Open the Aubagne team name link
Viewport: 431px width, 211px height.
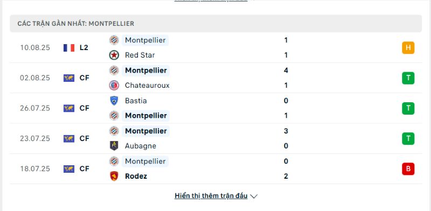[x=141, y=146]
